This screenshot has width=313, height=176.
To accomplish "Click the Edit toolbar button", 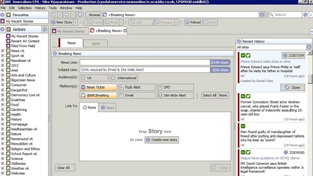I will [140, 22].
